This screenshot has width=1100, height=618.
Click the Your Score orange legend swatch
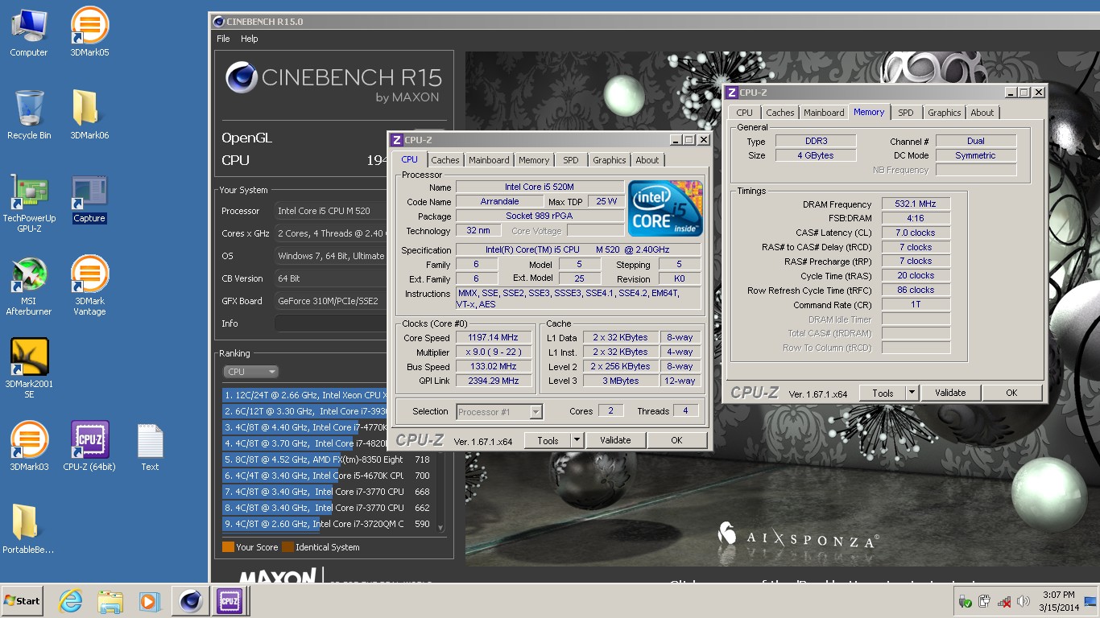228,547
